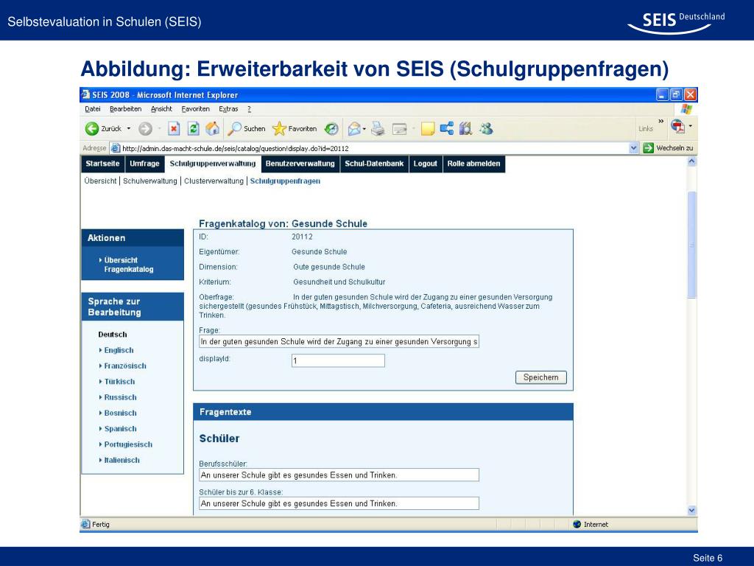Click the Edit page icon in toolbar
The height and width of the screenshot is (566, 754).
click(400, 128)
